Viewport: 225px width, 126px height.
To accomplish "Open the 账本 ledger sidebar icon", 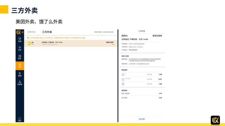I will click(20, 57).
